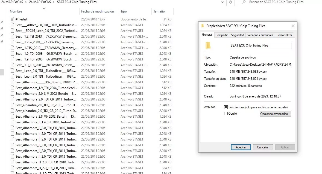Click the size 340 MB (357.243.983 bytes)

248,72
